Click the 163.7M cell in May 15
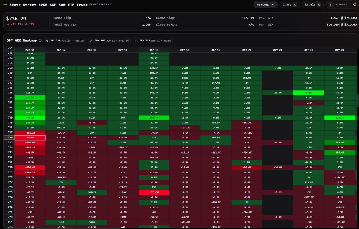 coord(154,117)
